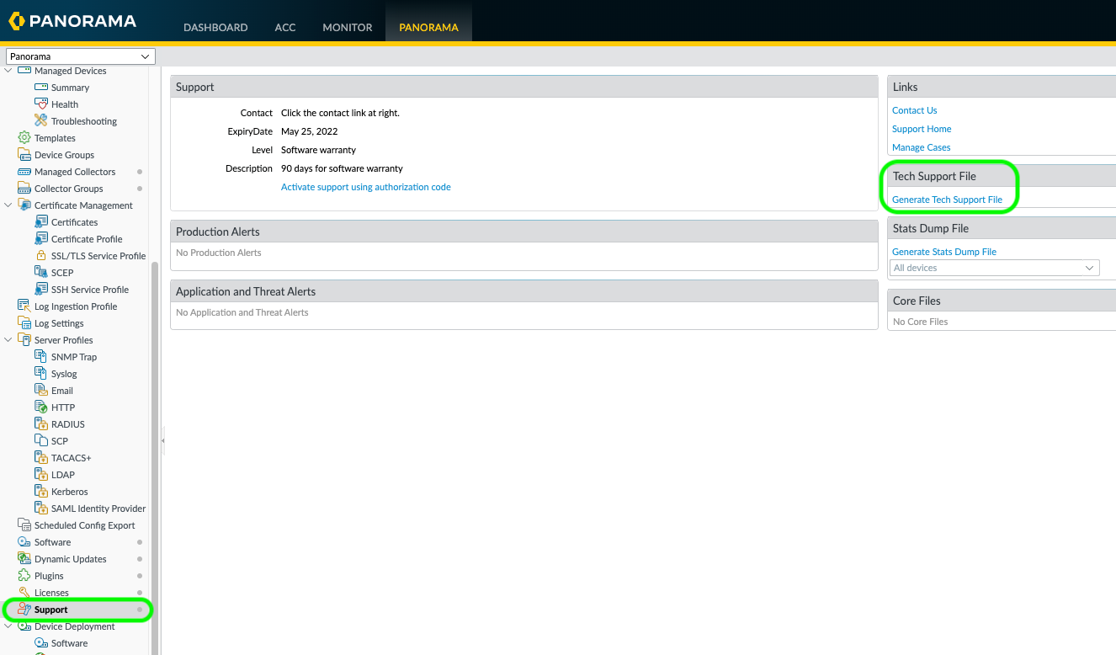Click the Troubleshooting tools icon
The height and width of the screenshot is (655, 1116).
[x=41, y=121]
